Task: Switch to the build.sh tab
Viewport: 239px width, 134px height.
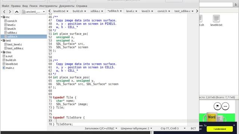Action: [x=78, y=11]
